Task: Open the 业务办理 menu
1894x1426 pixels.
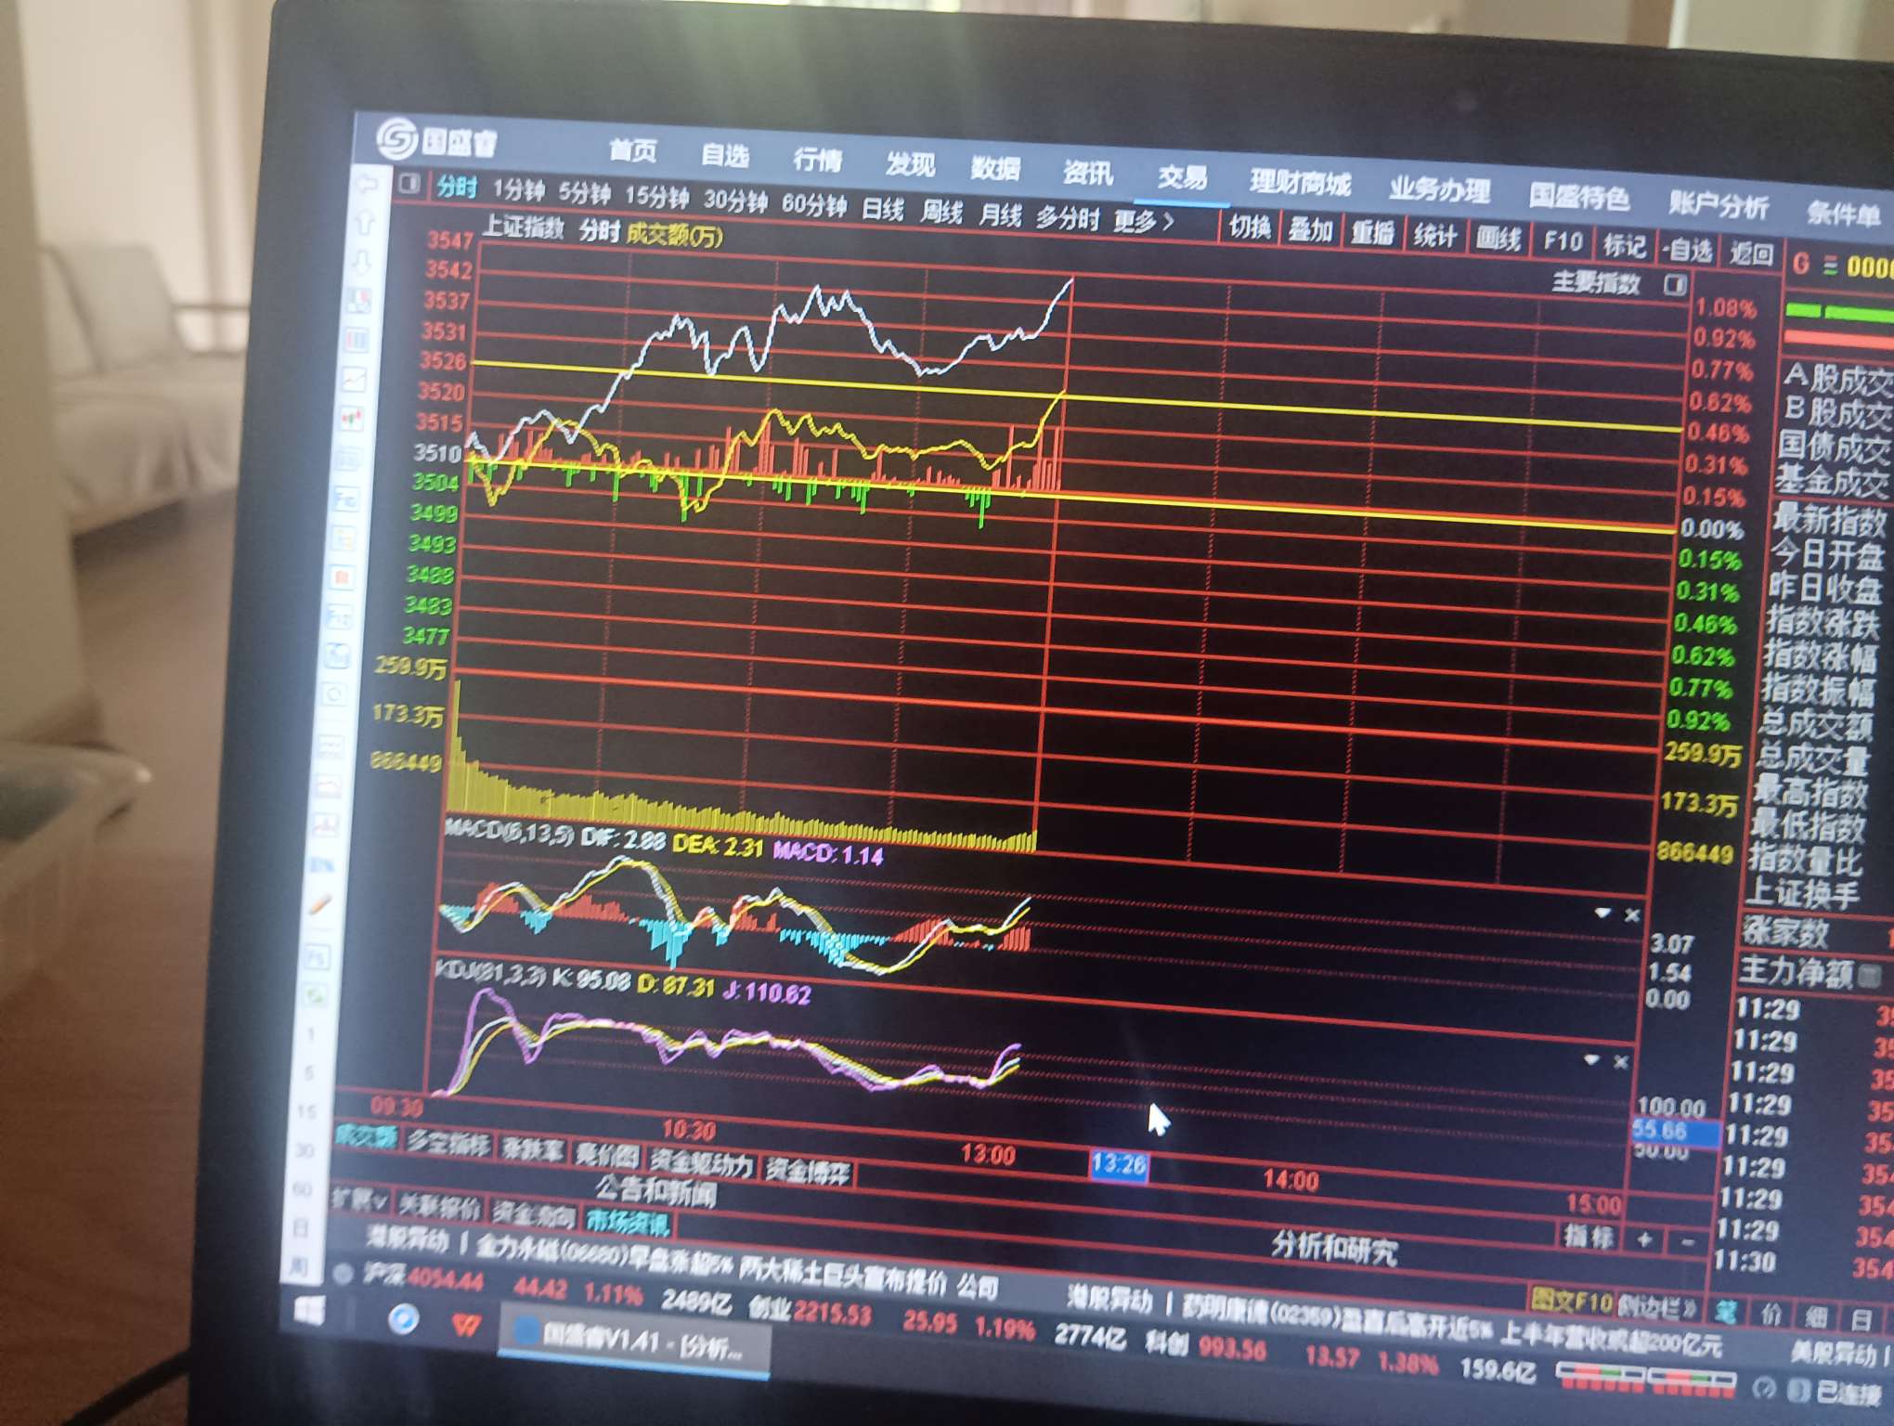Action: point(1440,190)
